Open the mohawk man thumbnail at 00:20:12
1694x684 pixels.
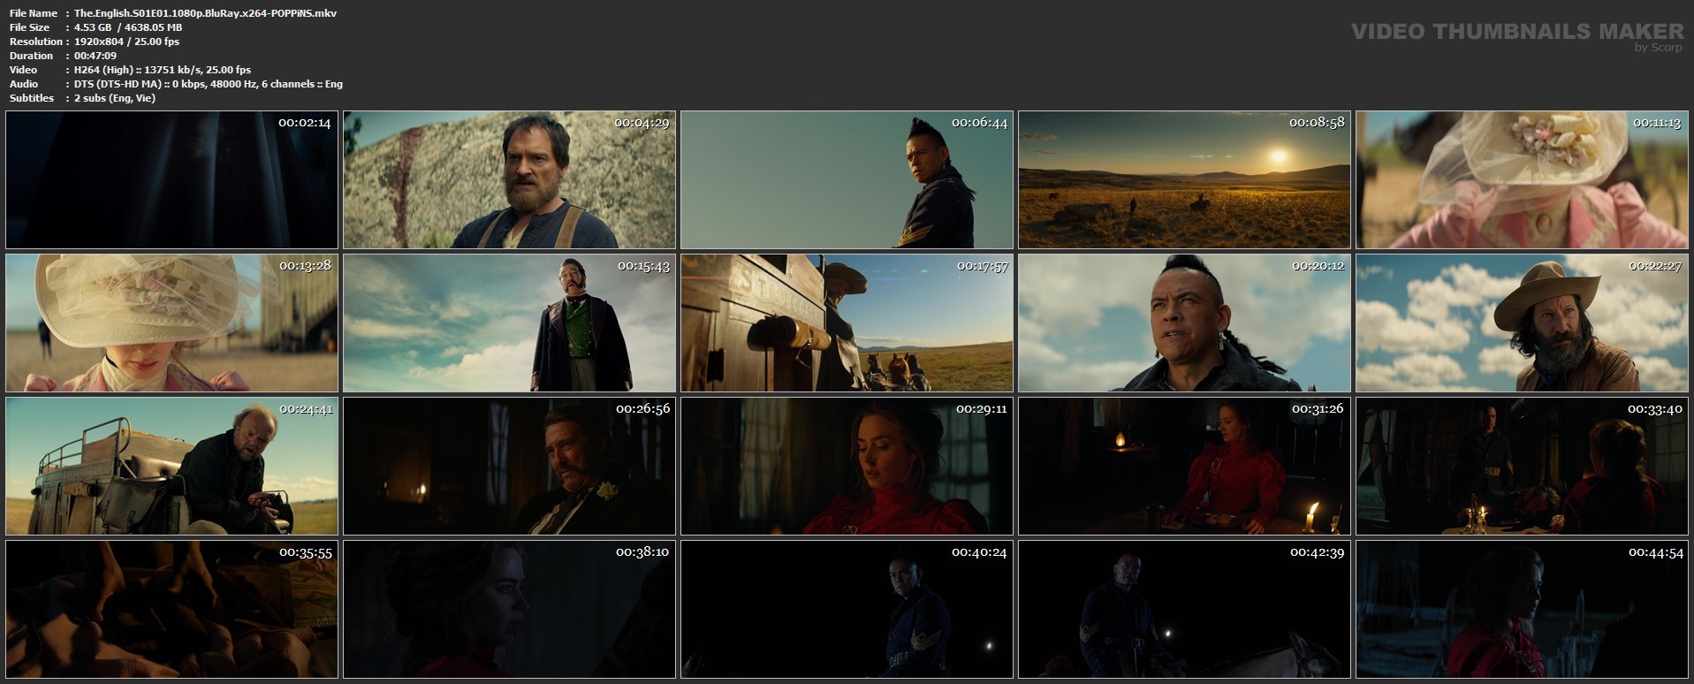point(1184,323)
